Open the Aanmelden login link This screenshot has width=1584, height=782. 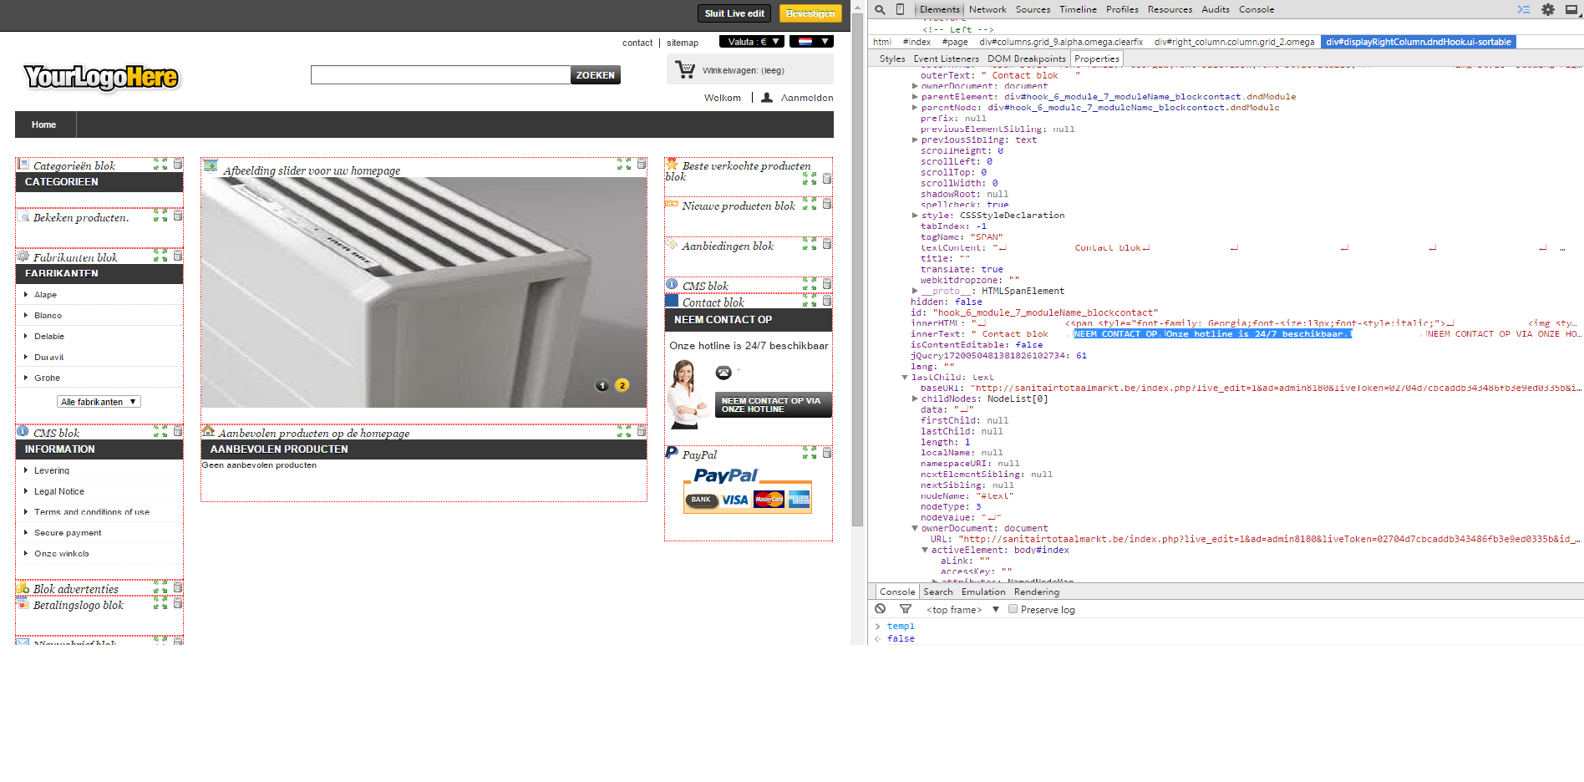[x=807, y=98]
